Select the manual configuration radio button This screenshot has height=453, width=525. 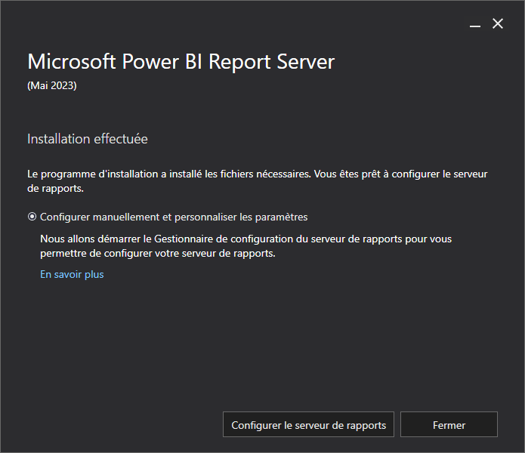(x=32, y=217)
